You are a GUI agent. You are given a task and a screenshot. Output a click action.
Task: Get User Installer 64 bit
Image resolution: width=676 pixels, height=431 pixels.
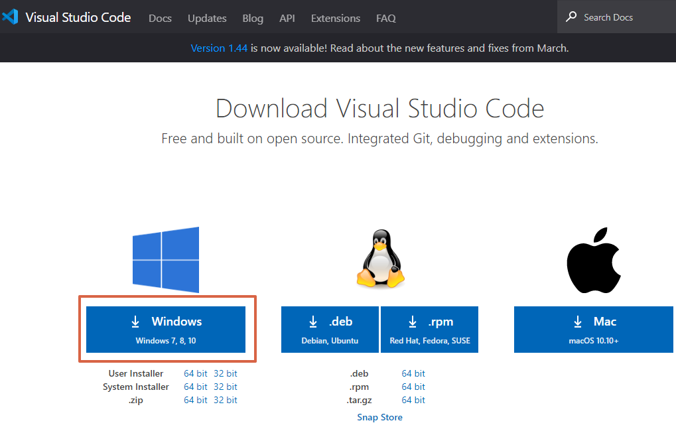point(195,373)
